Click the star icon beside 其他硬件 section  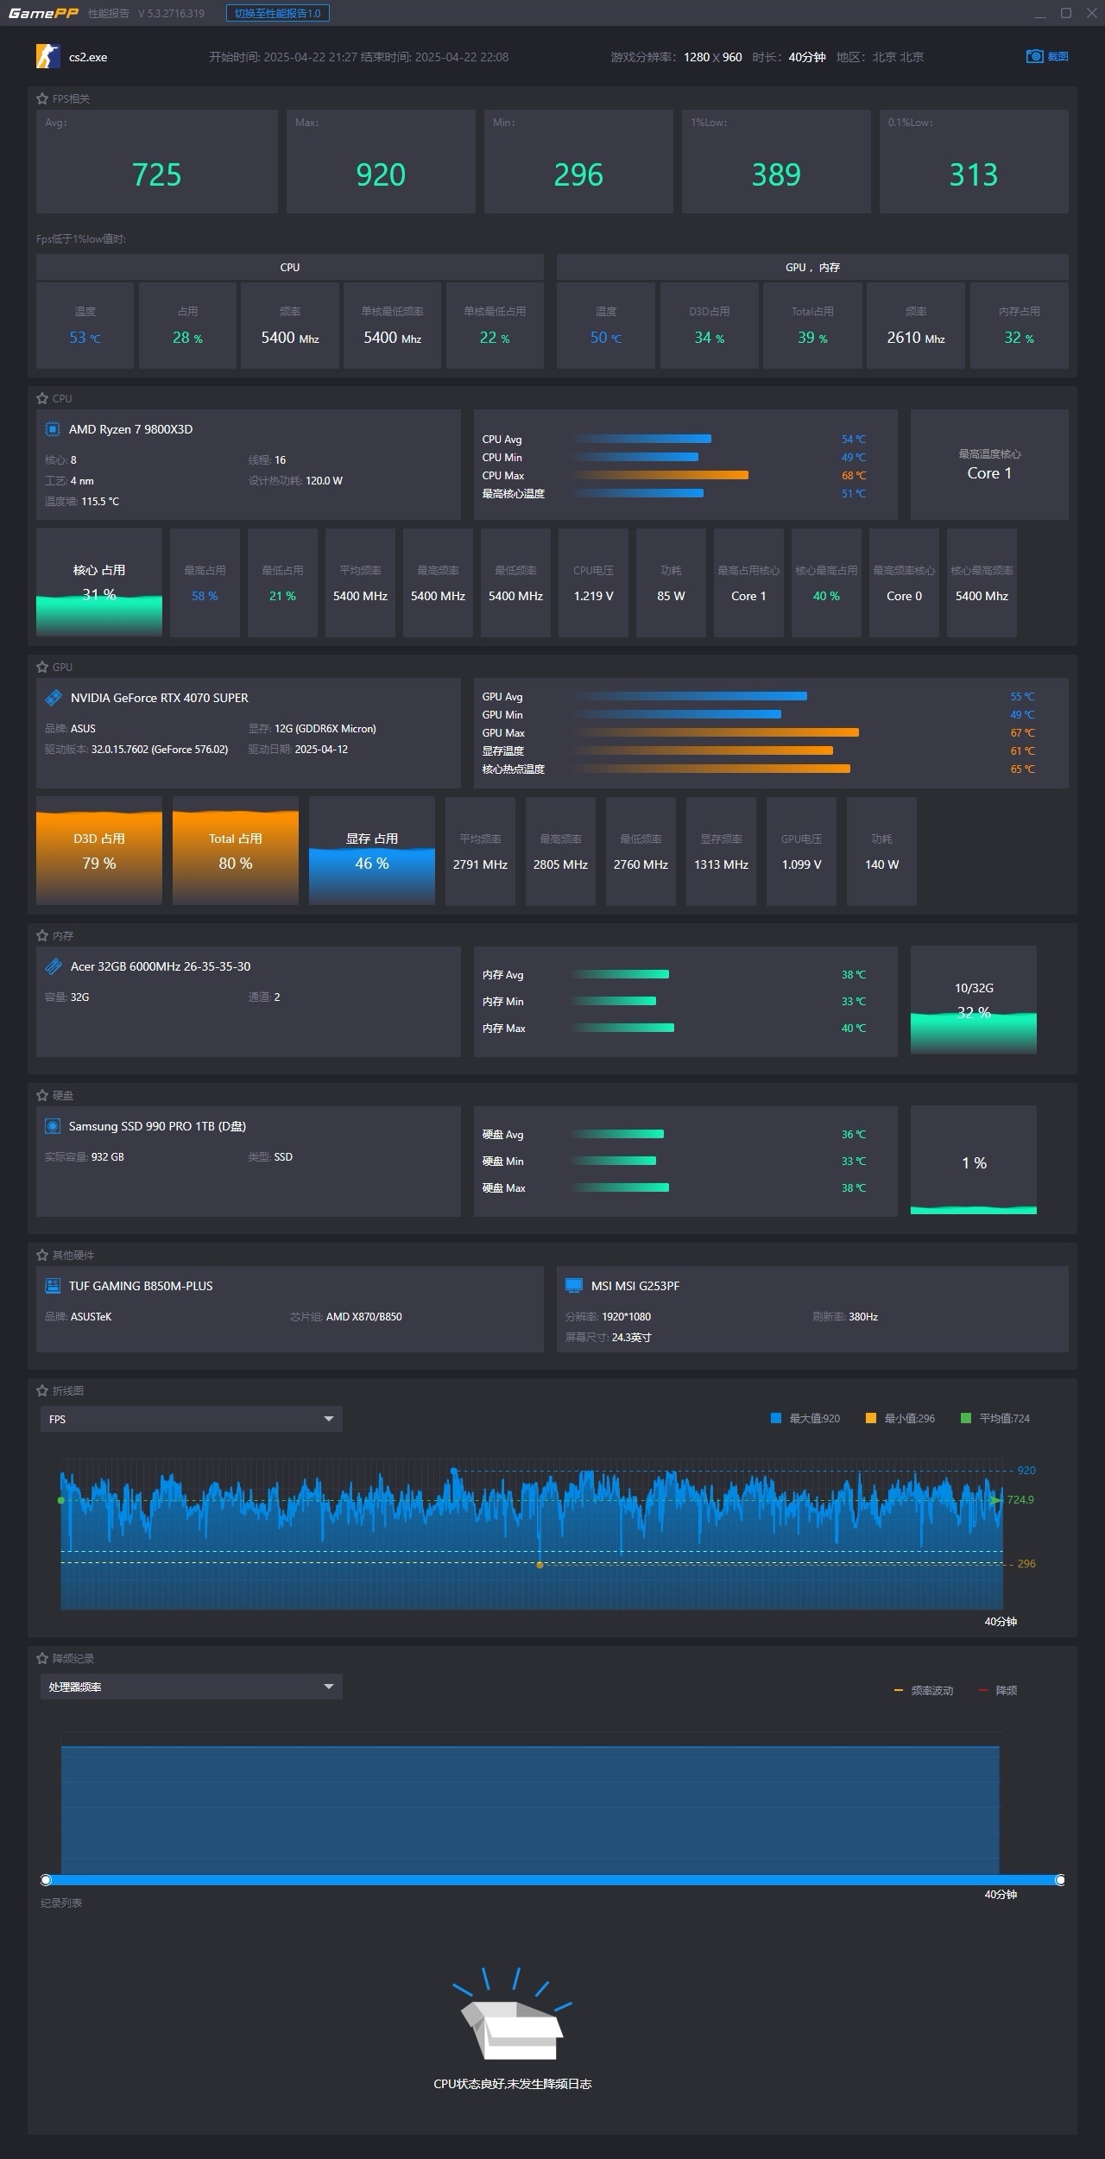click(x=42, y=1255)
